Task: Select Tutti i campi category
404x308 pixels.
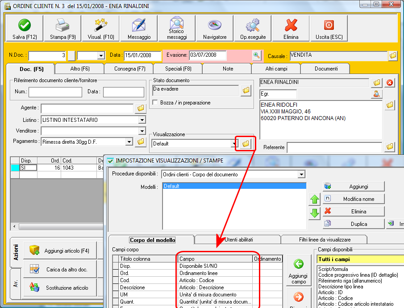Action: (360, 259)
